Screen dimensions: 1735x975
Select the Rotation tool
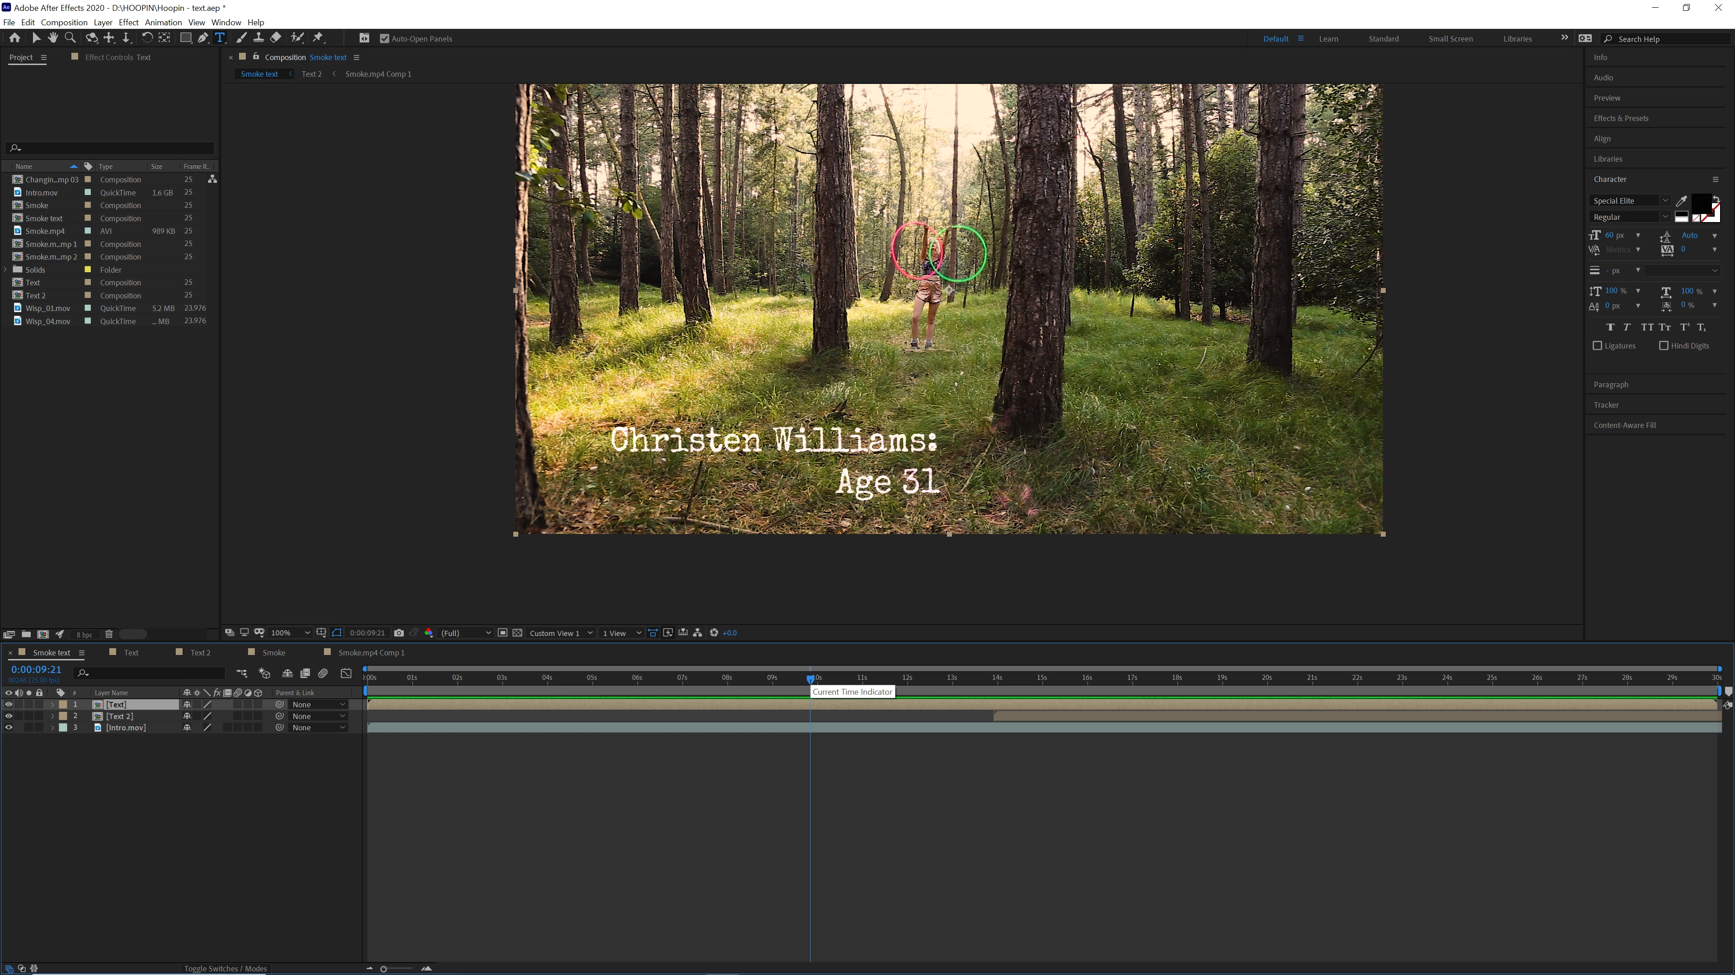[146, 38]
